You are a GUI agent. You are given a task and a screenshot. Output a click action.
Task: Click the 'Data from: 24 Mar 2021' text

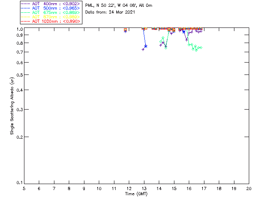(x=110, y=12)
